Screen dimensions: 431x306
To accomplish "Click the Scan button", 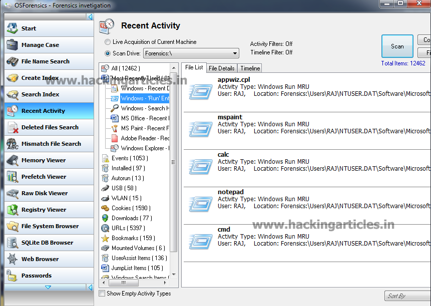I will (397, 46).
